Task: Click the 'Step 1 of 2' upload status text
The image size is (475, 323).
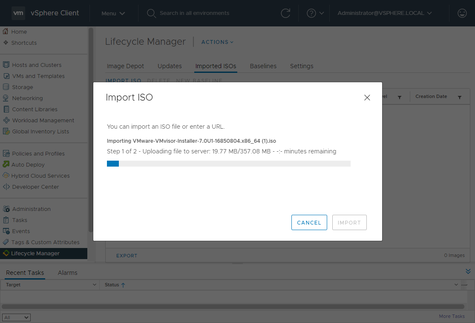Action: (222, 151)
